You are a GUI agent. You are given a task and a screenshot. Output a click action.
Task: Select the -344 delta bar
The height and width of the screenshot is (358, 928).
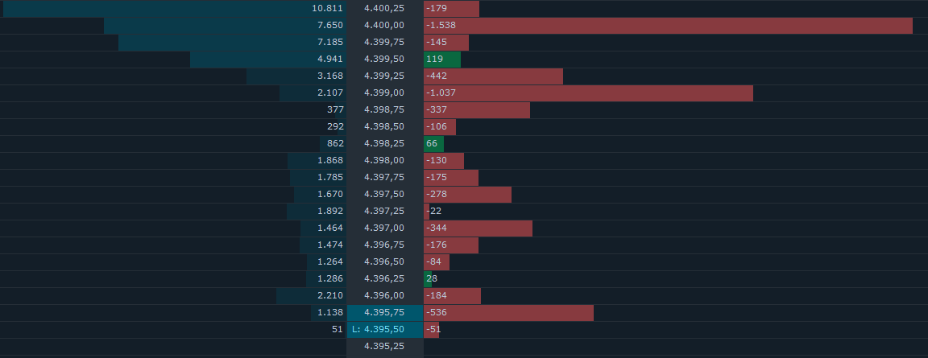(478, 228)
